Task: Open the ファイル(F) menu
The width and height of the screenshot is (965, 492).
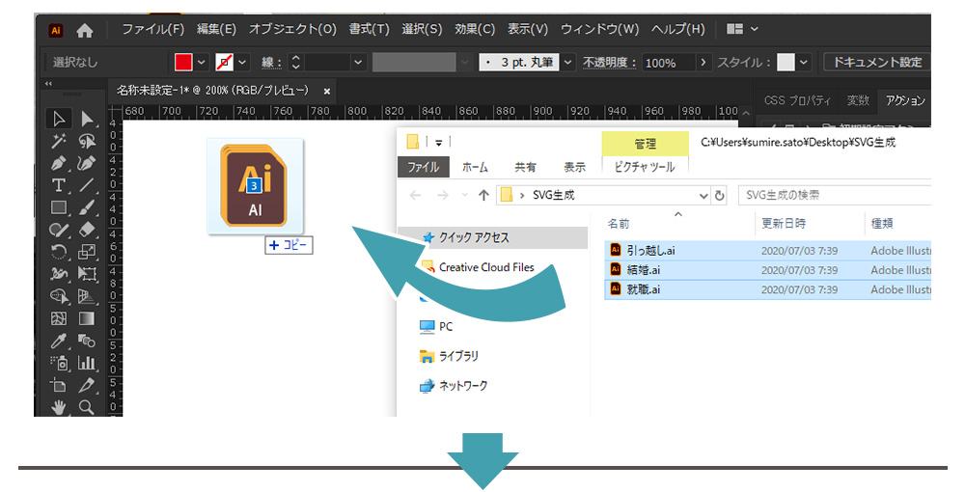Action: [153, 29]
